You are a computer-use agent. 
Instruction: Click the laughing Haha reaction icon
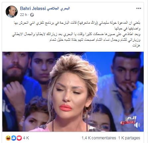point(8,138)
